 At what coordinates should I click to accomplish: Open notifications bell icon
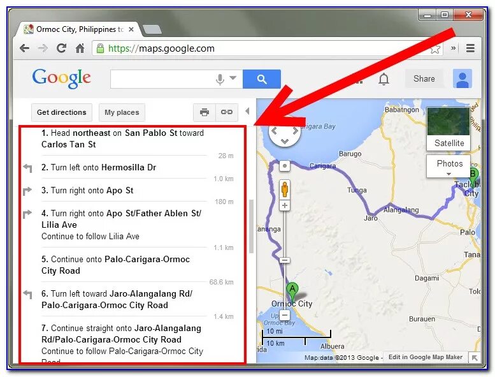pyautogui.click(x=384, y=79)
